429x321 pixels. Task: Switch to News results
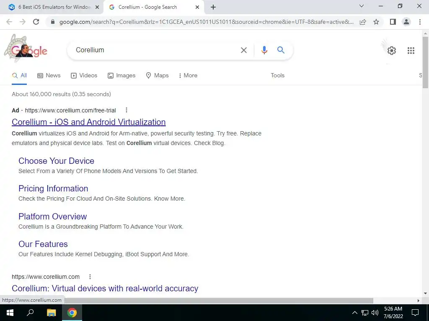tap(49, 76)
